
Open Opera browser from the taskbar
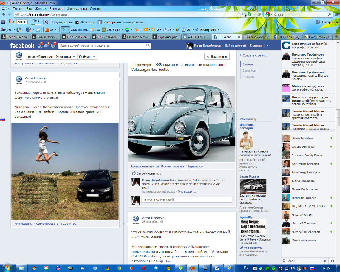click(144, 268)
